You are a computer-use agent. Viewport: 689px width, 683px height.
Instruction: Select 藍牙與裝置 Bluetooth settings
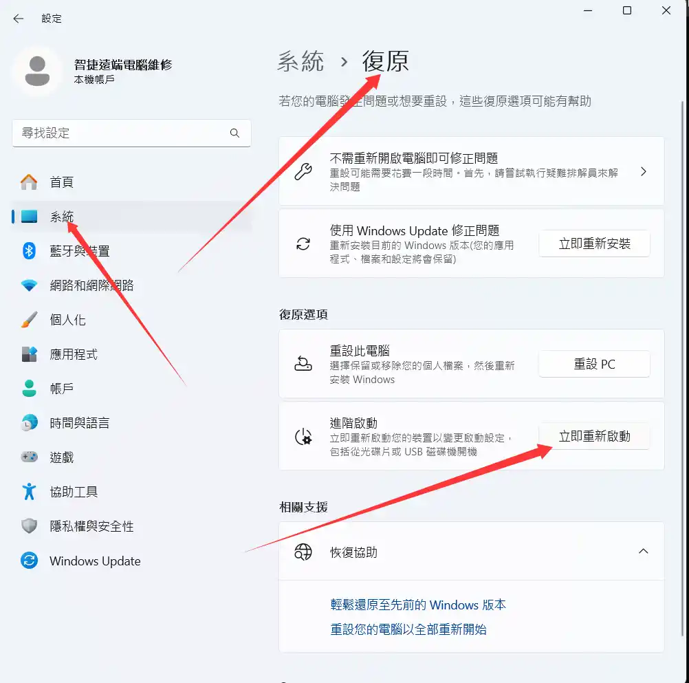(79, 251)
